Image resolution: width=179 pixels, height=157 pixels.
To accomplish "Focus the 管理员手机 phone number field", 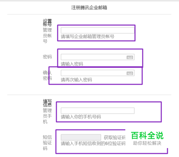I will (98, 111).
